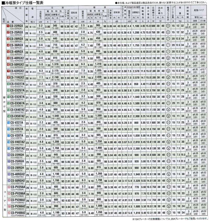Click the model name CS-EX407A2

point(18,110)
